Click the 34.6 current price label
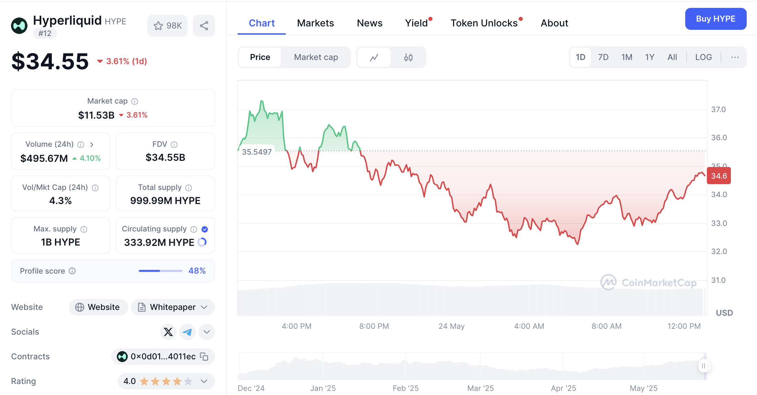 click(x=719, y=176)
